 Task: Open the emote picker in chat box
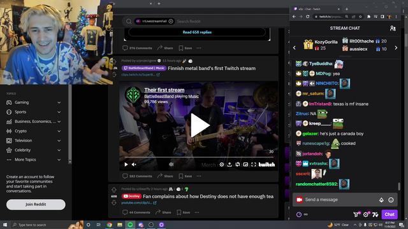pyautogui.click(x=391, y=200)
